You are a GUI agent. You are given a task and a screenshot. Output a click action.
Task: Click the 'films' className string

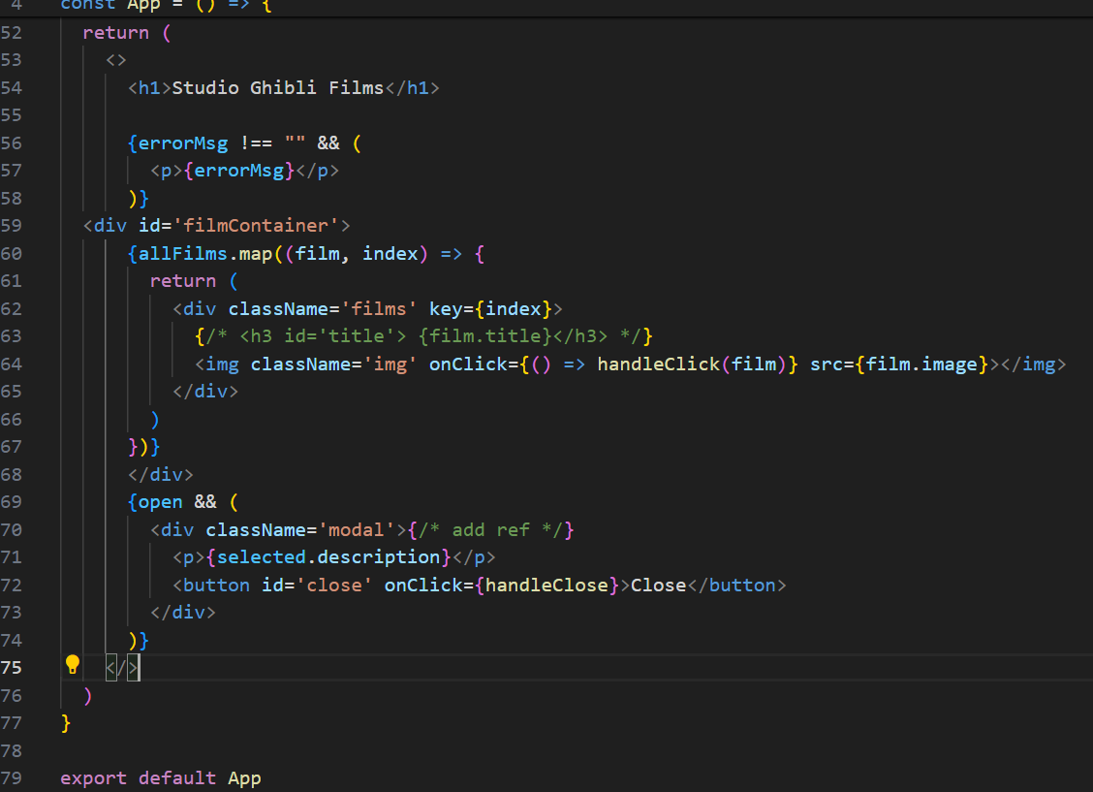pyautogui.click(x=379, y=309)
